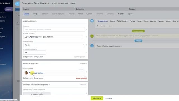The height and width of the screenshot is (101, 179).
Task: Select the Доставляется stage
Action: click(101, 9)
